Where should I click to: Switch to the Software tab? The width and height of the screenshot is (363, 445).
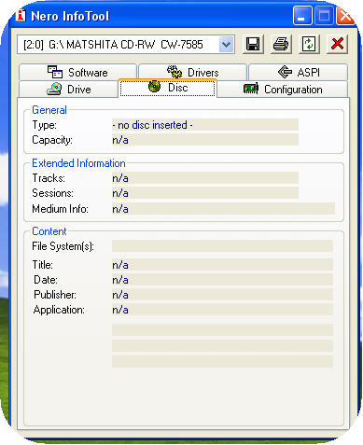pyautogui.click(x=77, y=73)
